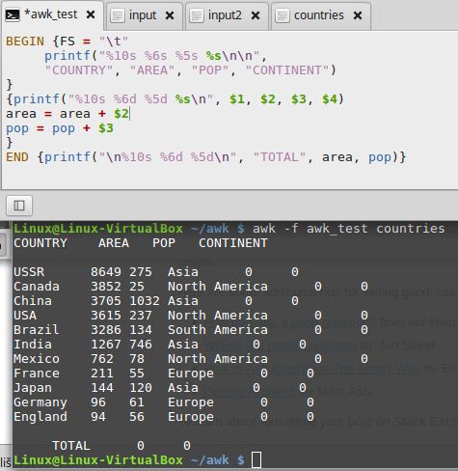Click the France row in terminal output

click(x=164, y=374)
